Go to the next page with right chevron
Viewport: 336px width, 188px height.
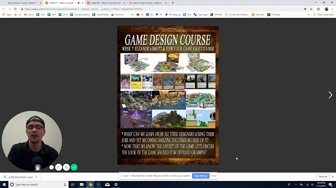coord(330,95)
